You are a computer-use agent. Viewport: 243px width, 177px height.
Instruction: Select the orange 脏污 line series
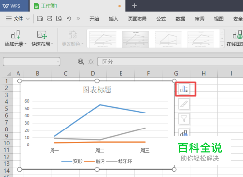coord(100,142)
